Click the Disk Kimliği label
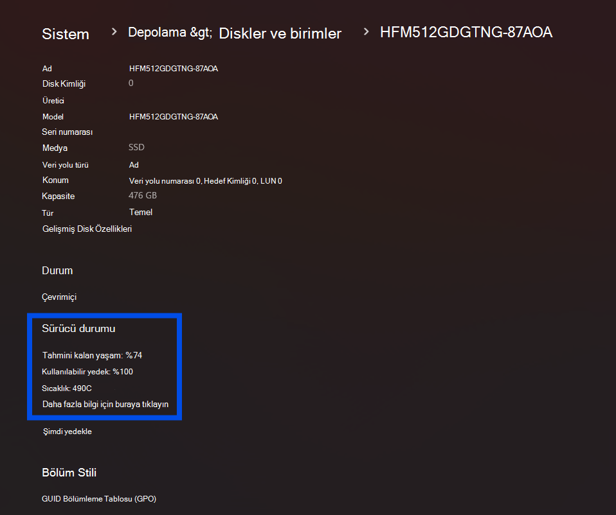The width and height of the screenshot is (616, 515). (x=64, y=84)
